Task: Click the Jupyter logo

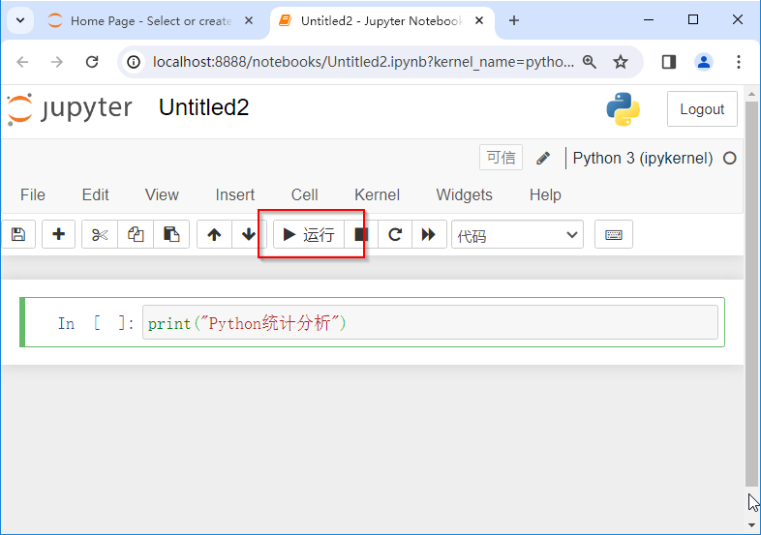Action: 70,108
